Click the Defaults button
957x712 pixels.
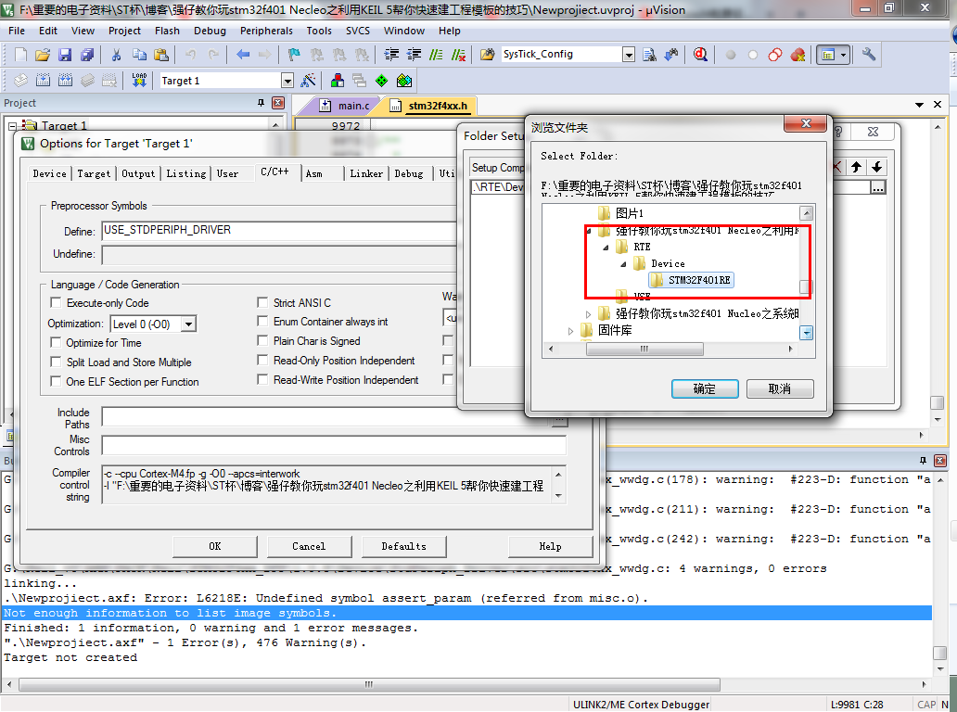click(x=404, y=547)
